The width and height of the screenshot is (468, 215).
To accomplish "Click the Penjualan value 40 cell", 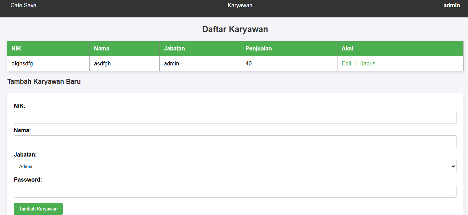I will [249, 64].
